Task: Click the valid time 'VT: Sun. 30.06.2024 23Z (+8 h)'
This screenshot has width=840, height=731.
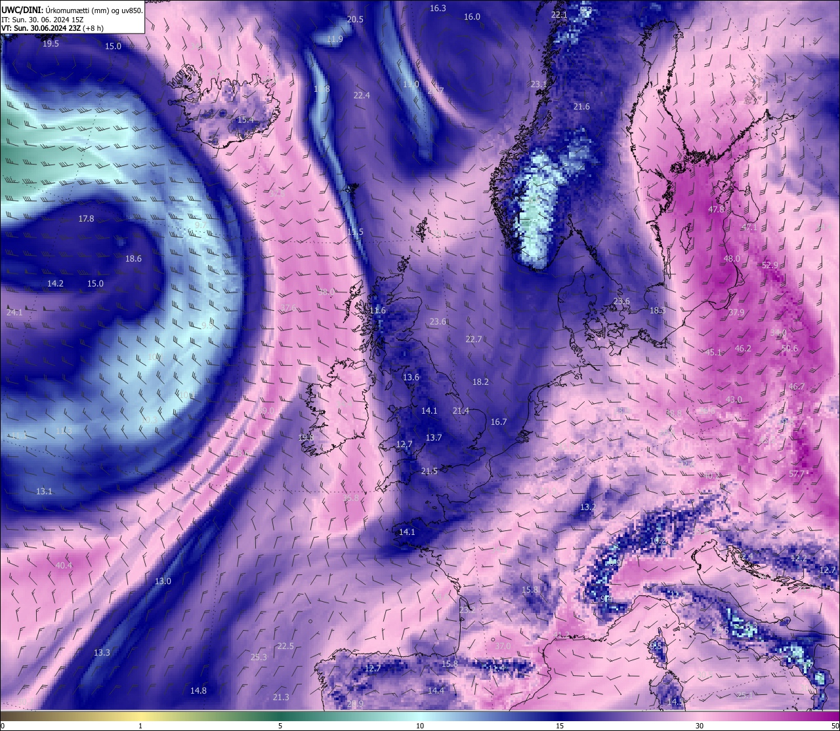Action: [52, 28]
